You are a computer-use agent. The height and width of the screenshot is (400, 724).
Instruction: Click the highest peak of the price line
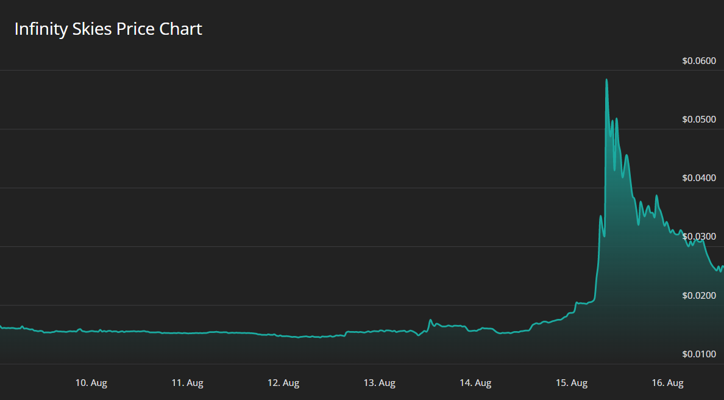point(606,80)
